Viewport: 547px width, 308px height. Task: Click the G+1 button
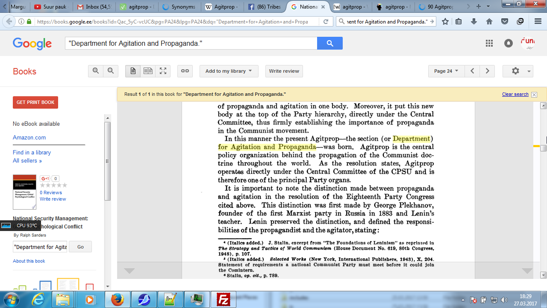tap(45, 178)
